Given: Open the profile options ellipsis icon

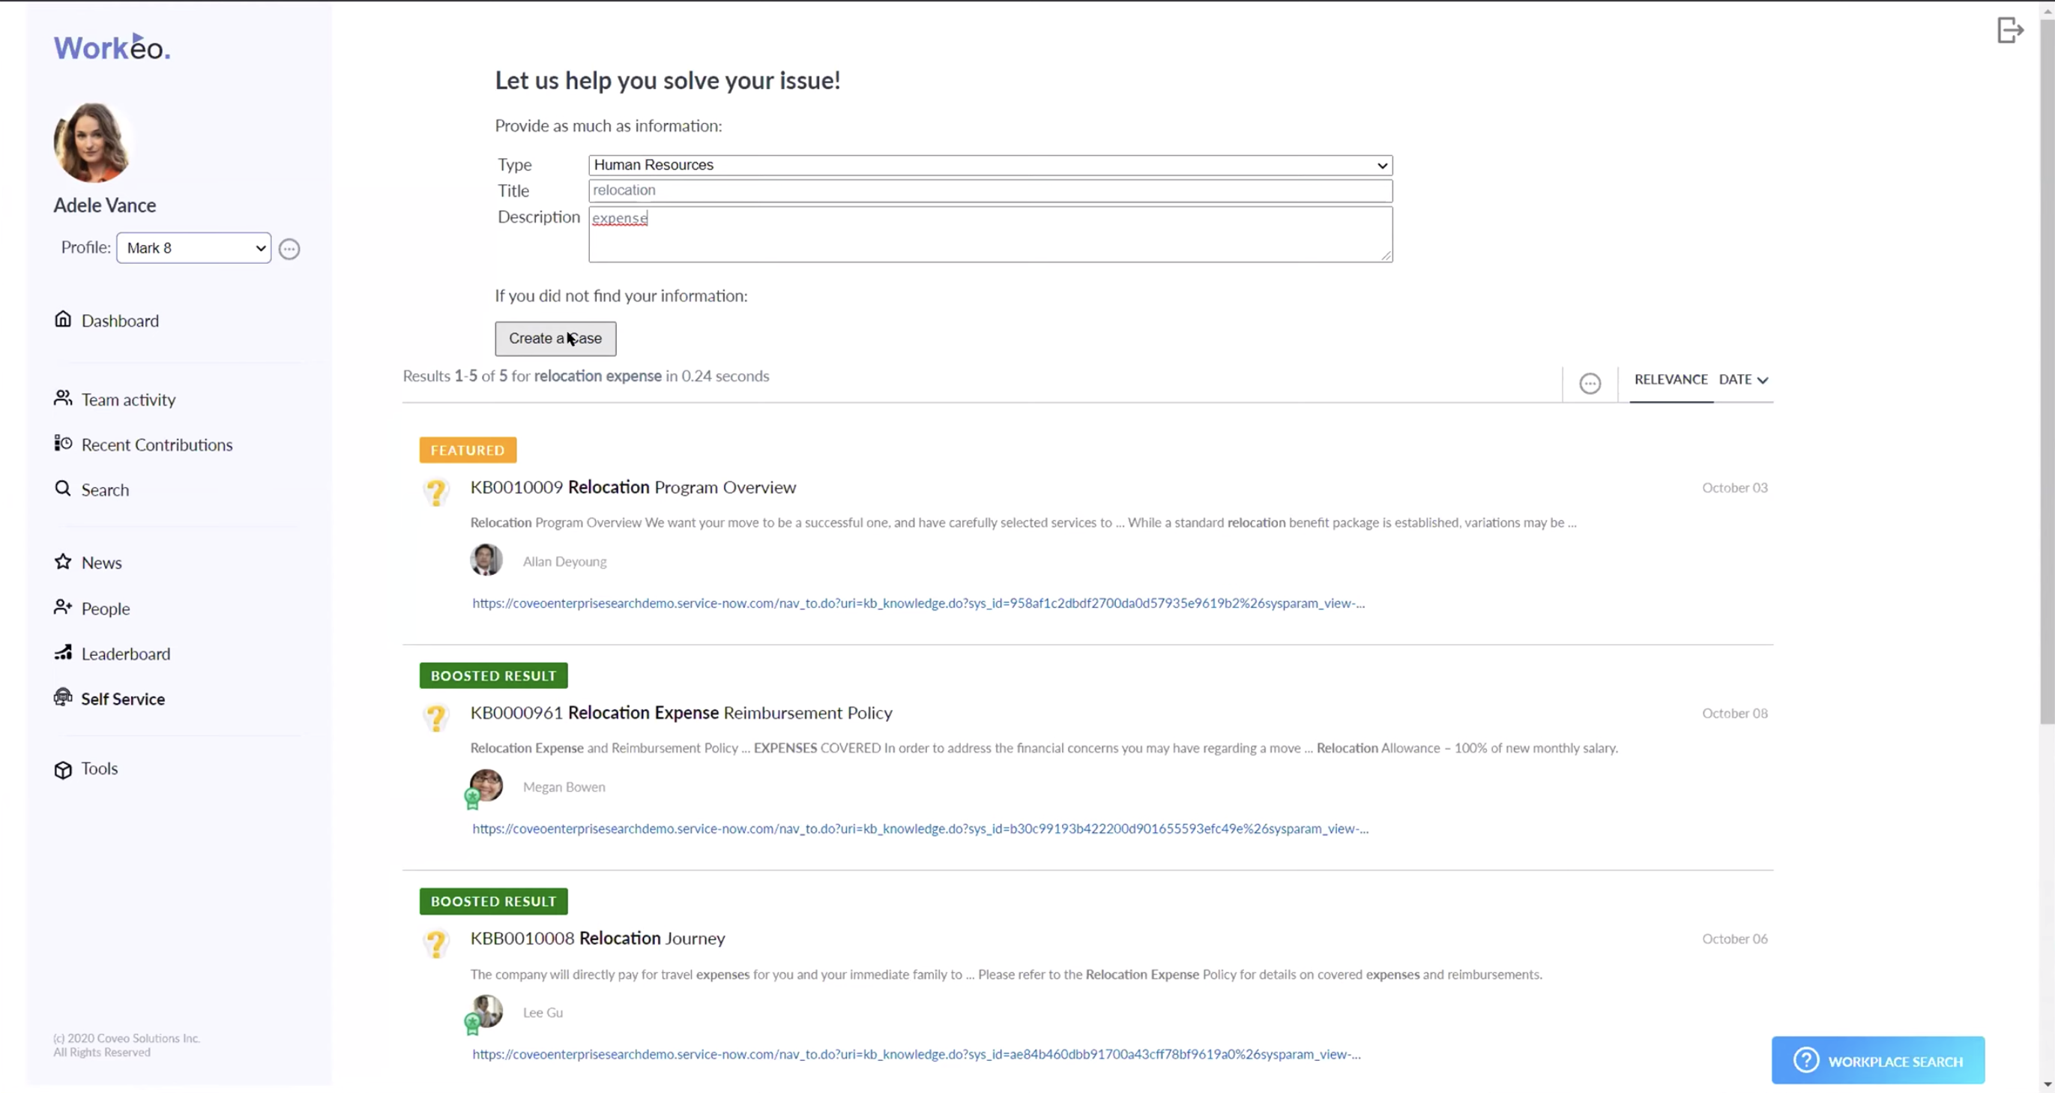Looking at the screenshot, I should [x=289, y=249].
